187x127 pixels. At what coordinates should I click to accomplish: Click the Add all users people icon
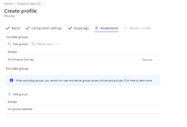click(x=33, y=44)
